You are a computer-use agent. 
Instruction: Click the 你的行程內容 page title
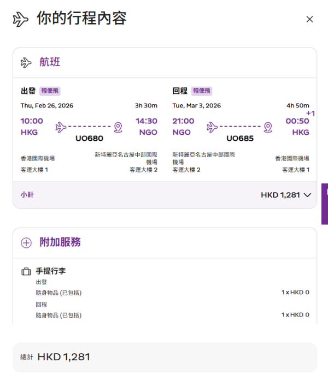(x=81, y=18)
